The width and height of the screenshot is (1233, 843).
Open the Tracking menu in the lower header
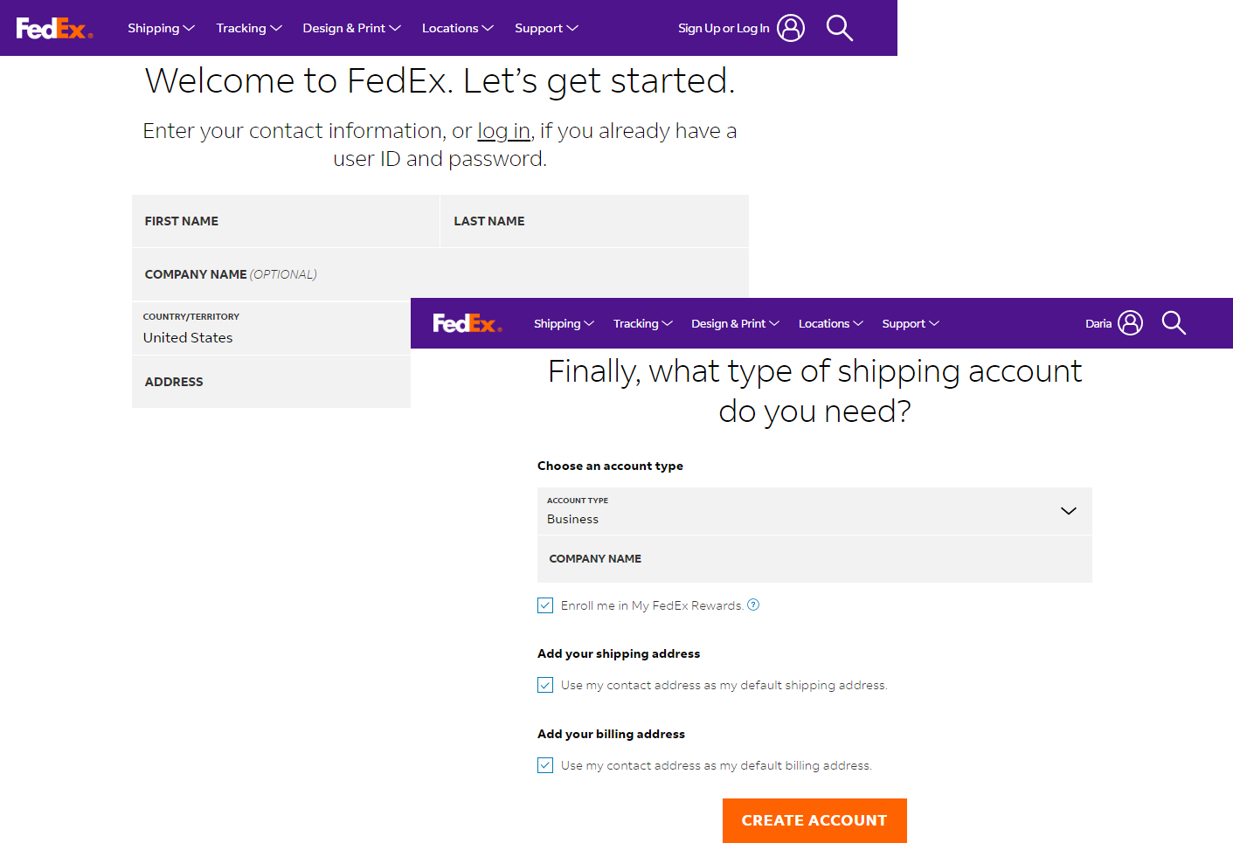[642, 324]
